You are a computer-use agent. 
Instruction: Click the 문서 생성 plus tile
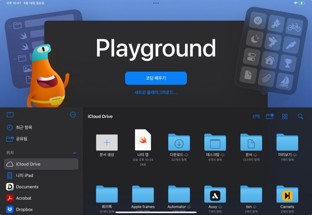107,143
